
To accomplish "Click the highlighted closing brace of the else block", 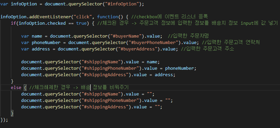I will 12,113.
